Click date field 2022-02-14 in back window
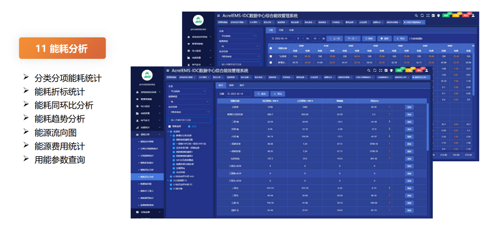Screen dimensions: 489x236 281,38
